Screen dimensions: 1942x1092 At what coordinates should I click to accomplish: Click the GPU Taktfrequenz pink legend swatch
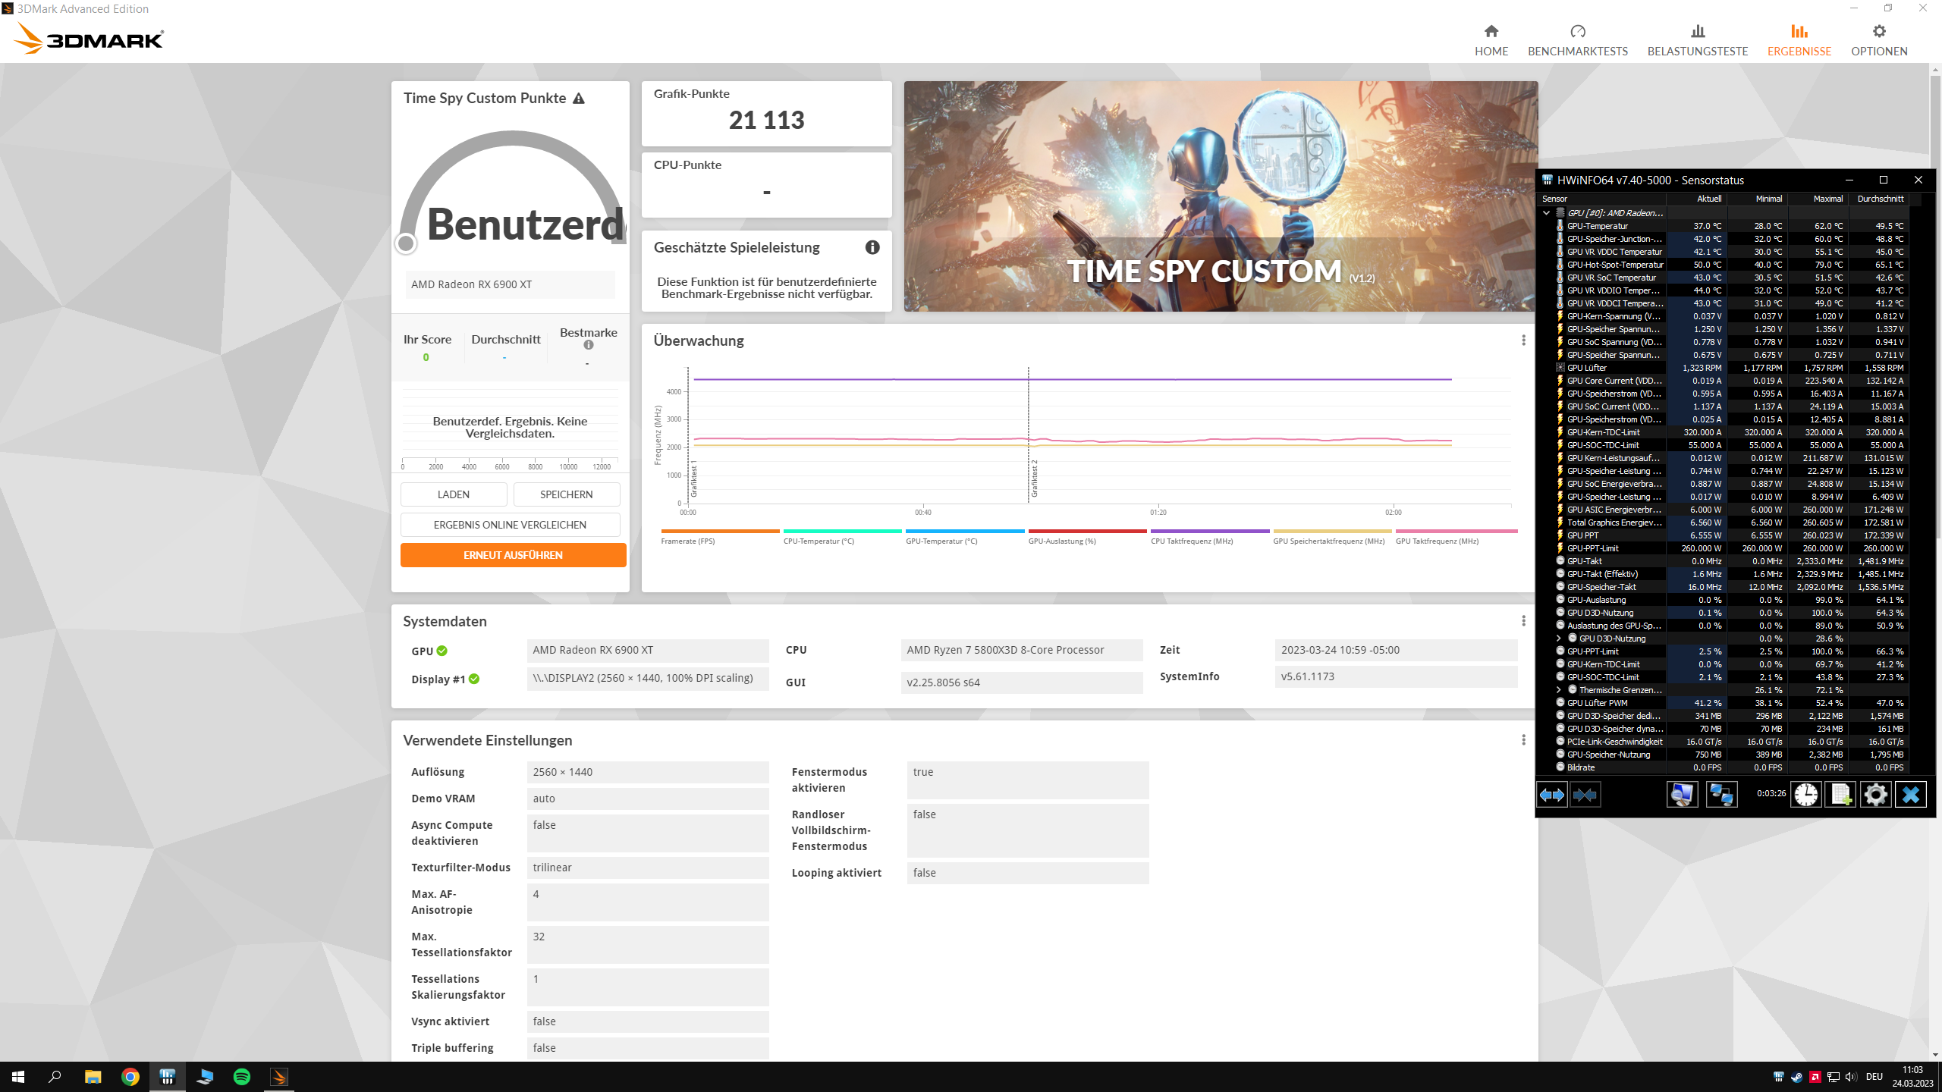(1456, 532)
